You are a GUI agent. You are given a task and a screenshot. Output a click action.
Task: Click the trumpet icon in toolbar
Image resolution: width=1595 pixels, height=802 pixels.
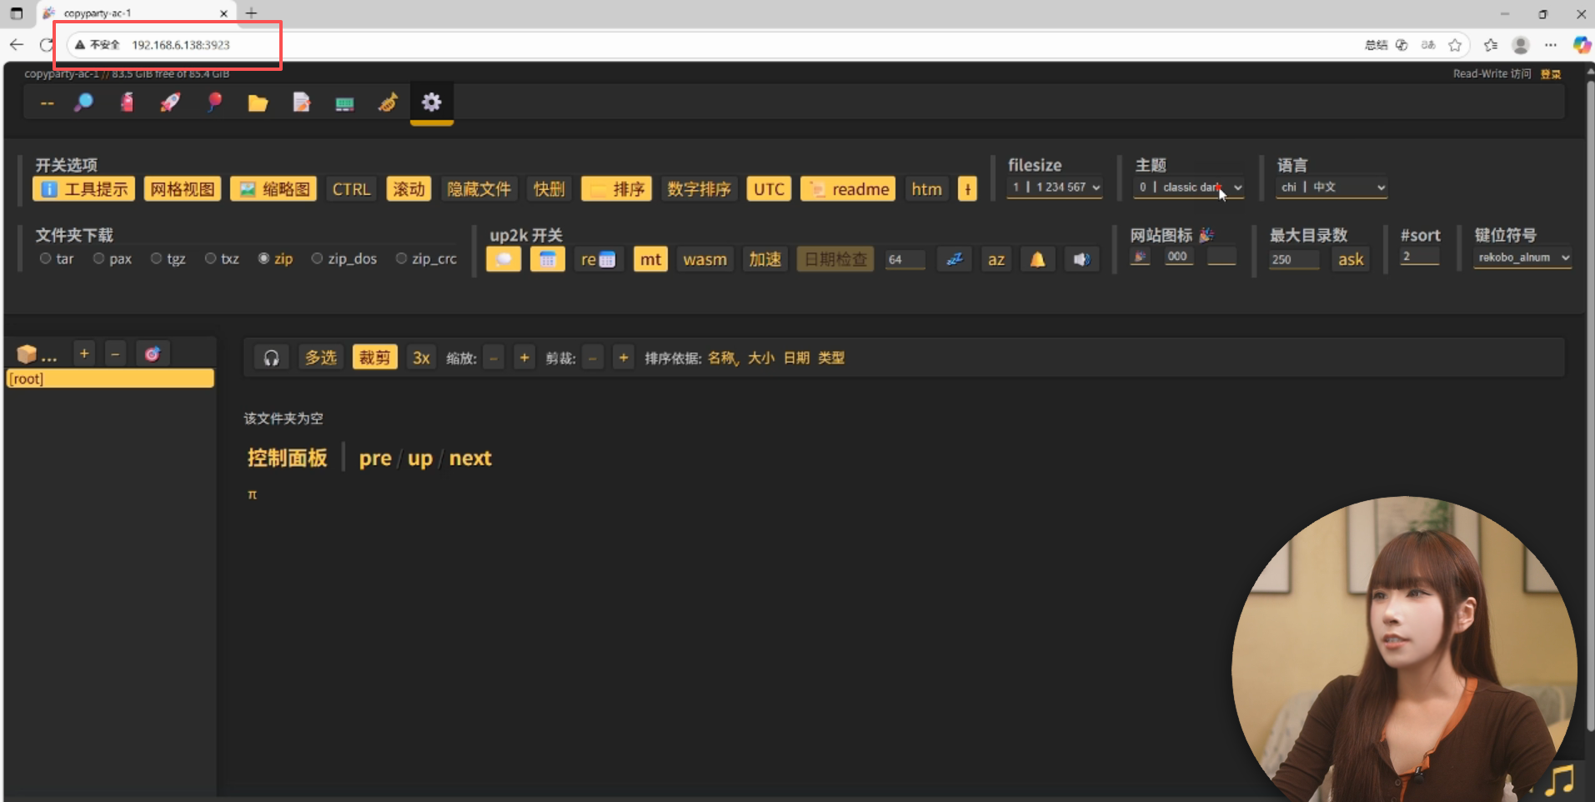point(388,103)
